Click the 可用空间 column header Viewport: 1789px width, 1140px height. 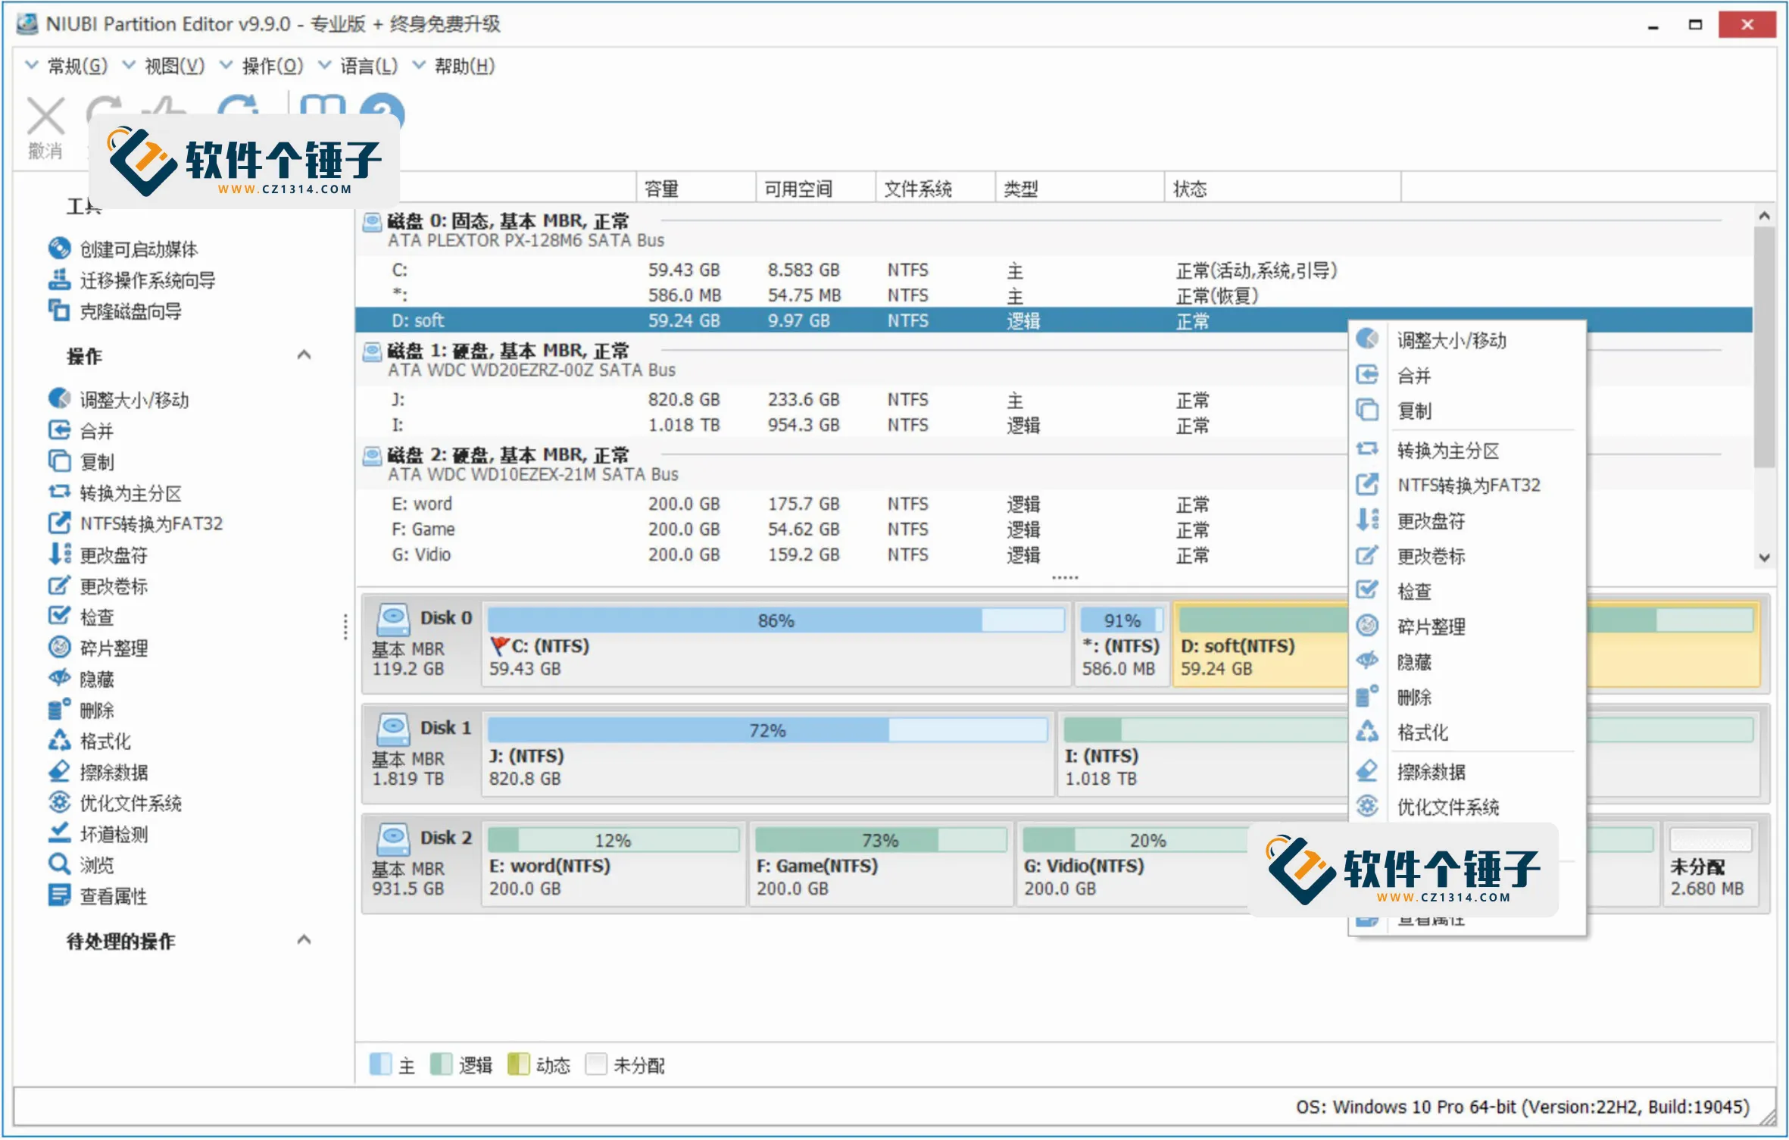point(816,188)
